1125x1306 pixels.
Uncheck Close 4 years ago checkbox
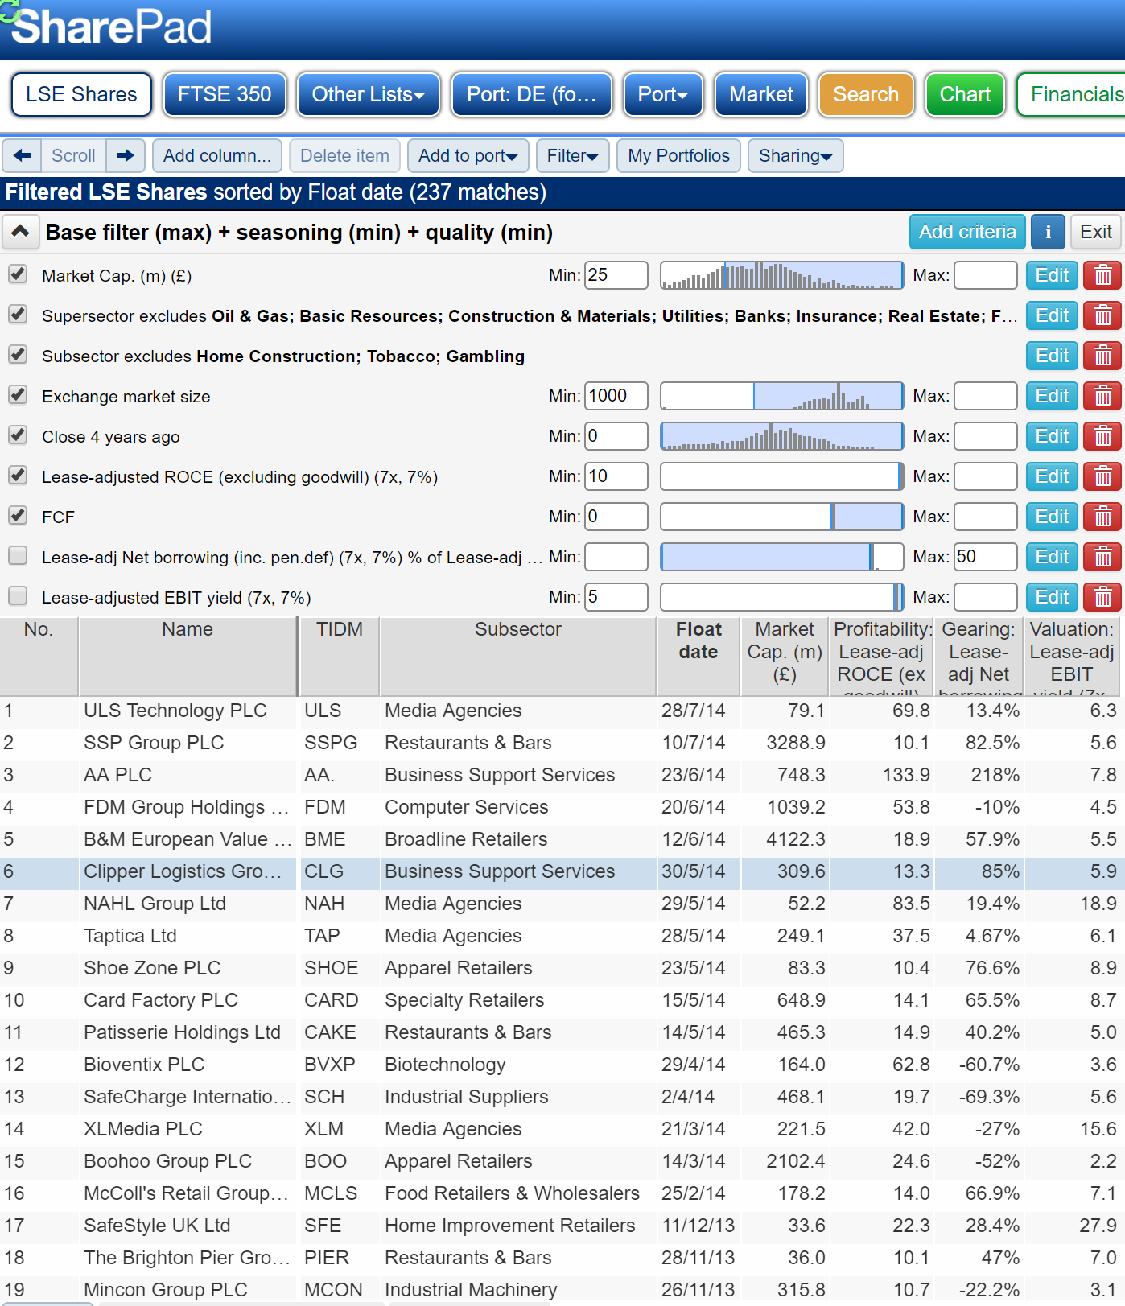[18, 435]
